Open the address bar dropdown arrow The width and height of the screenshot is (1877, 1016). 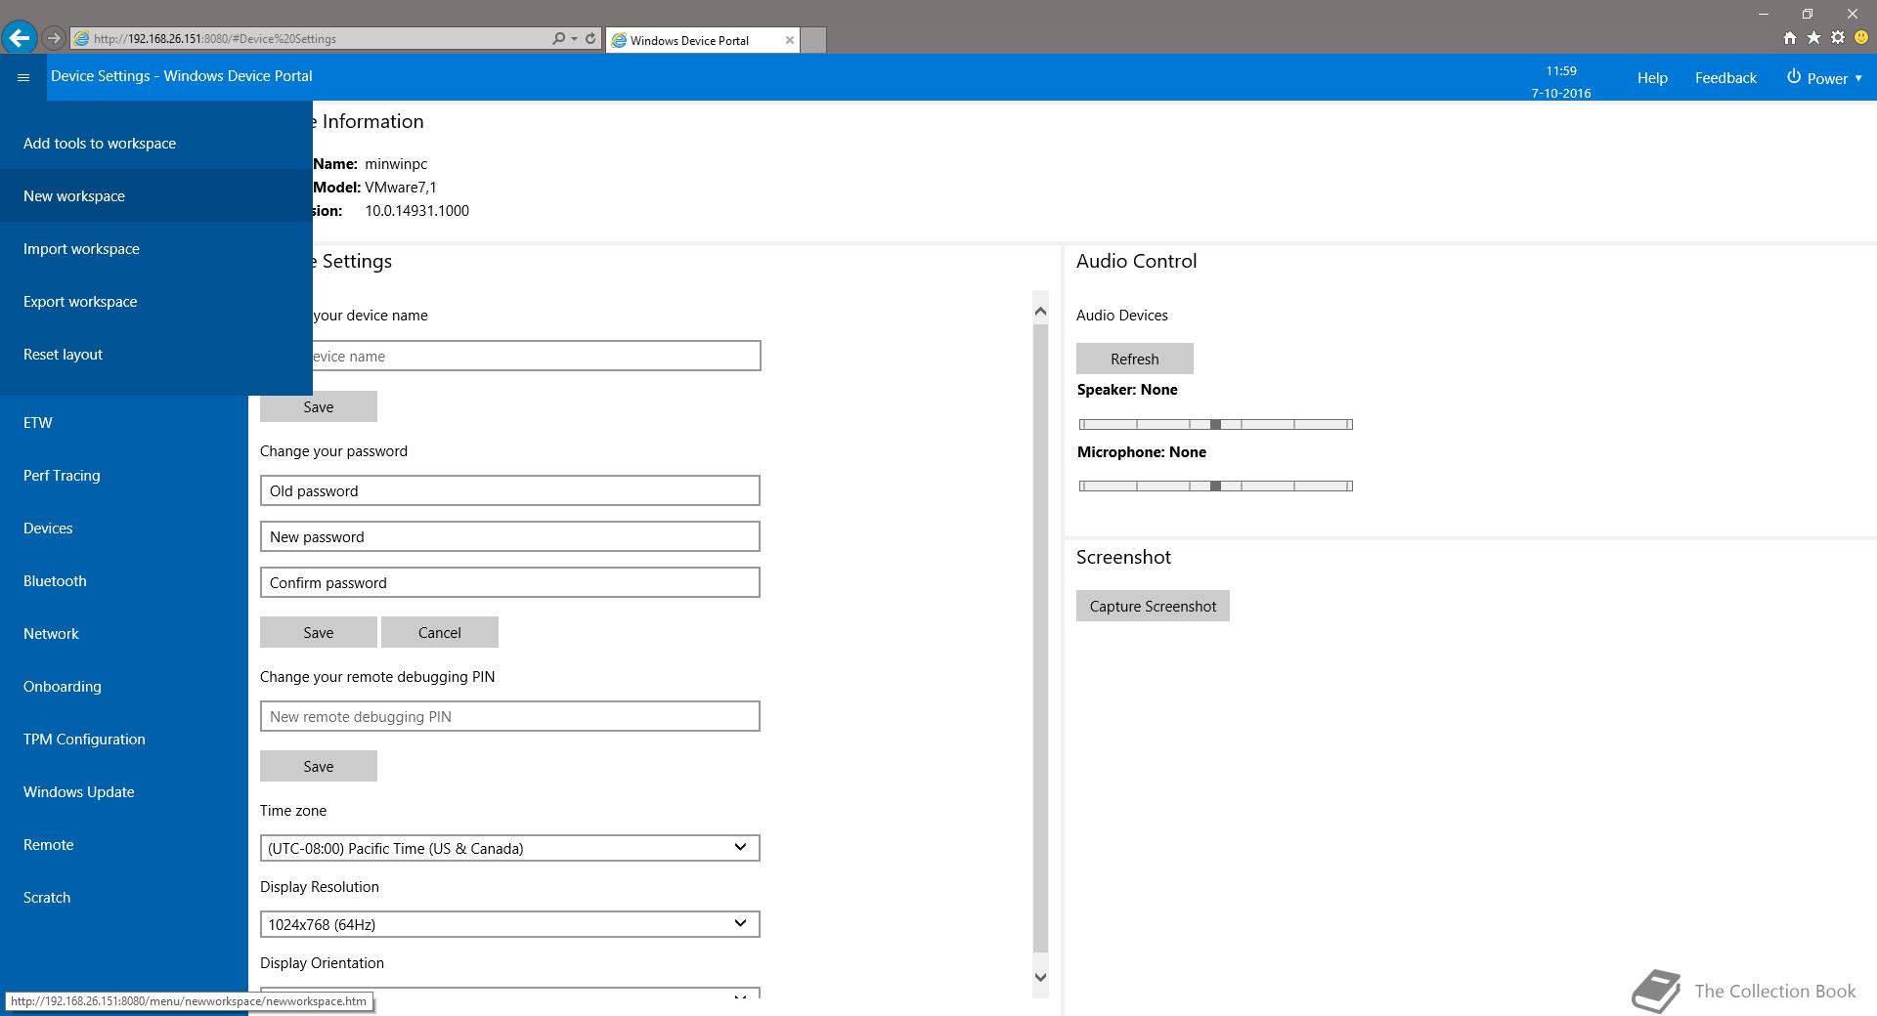574,39
